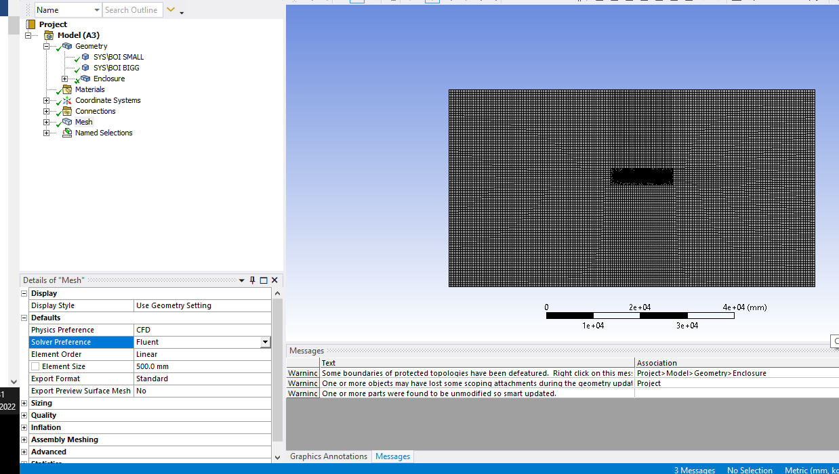Collapse the Defaults section in Details

coord(24,318)
